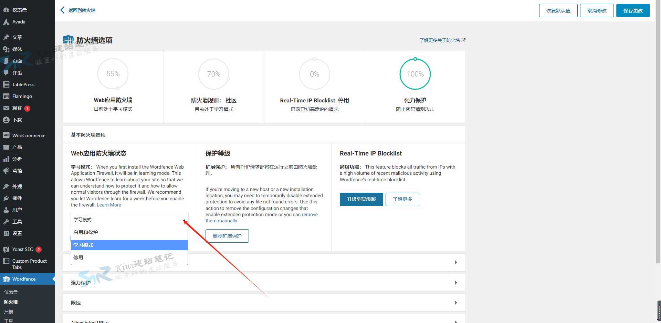Click the 媒体 media icon
Viewport: 661px width, 323px height.
[6, 49]
